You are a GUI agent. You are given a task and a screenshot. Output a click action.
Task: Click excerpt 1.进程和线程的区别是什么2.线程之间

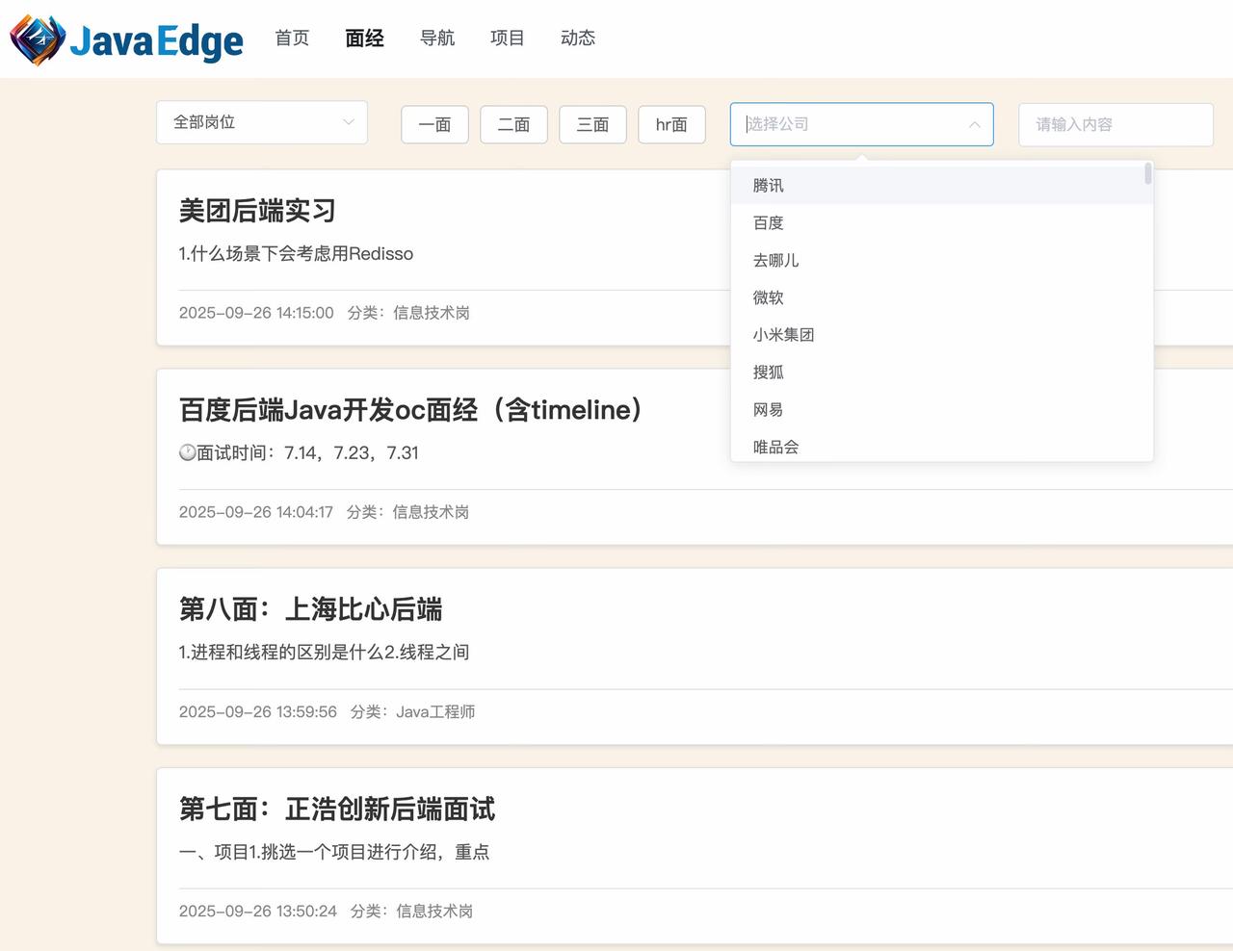pos(324,653)
